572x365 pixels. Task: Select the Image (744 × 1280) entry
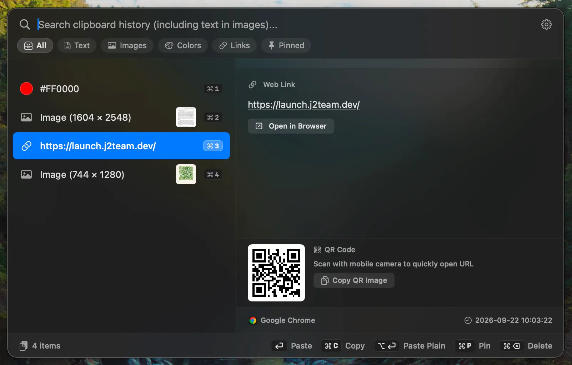[121, 174]
